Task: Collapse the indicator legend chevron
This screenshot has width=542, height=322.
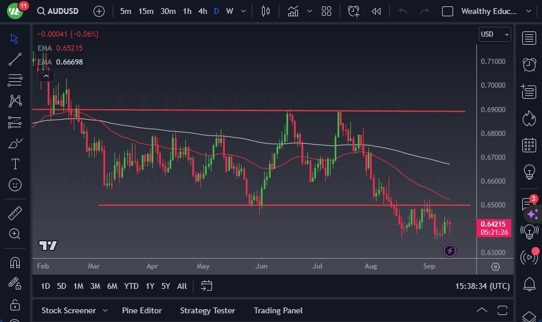Action: [45, 75]
